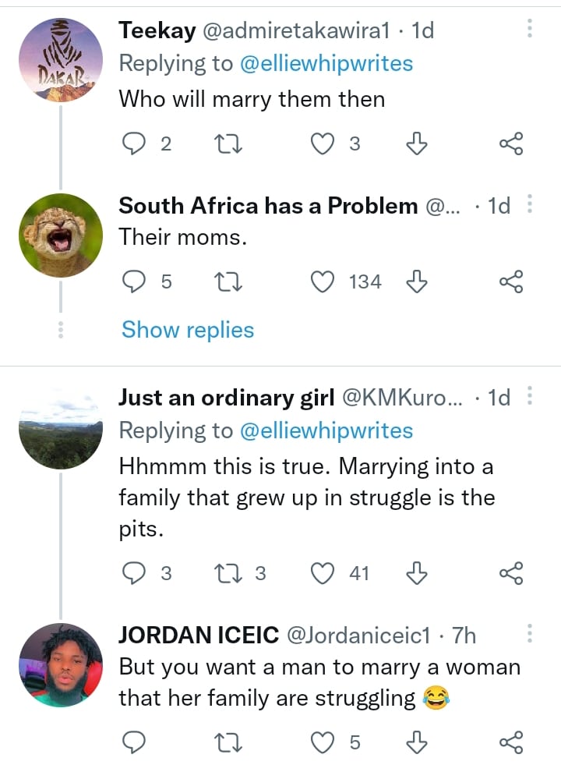Share JORDAN ICEIC's tweet
Image resolution: width=561 pixels, height=772 pixels.
pyautogui.click(x=510, y=742)
